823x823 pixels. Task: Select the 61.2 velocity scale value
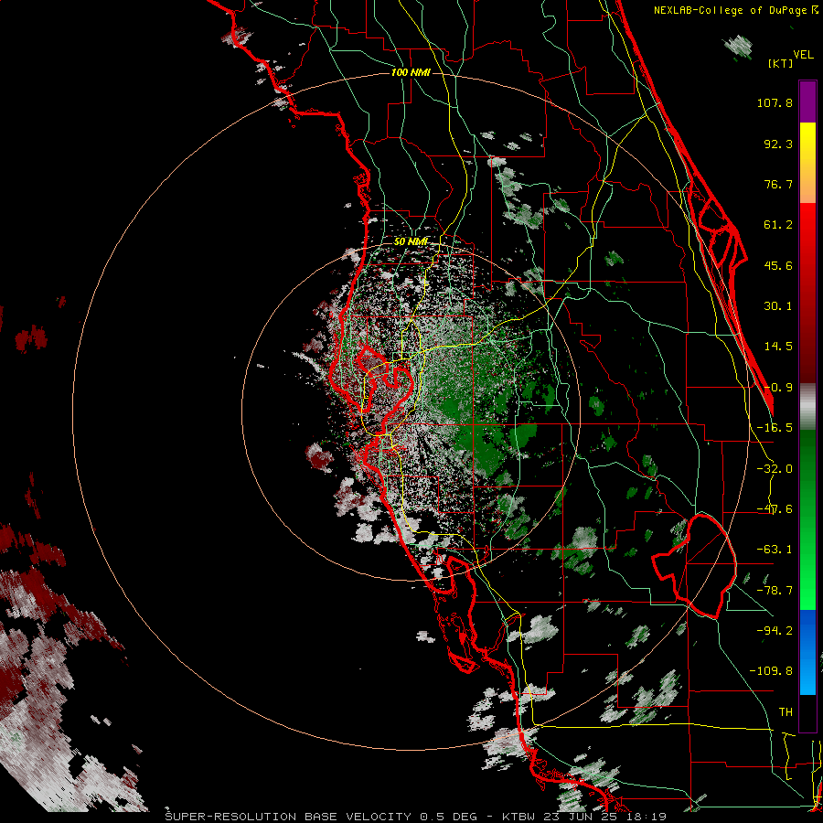[x=778, y=225]
